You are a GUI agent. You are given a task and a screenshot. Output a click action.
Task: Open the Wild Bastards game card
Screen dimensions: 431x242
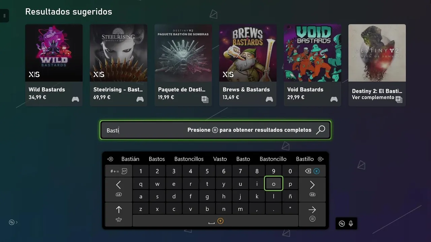click(54, 65)
